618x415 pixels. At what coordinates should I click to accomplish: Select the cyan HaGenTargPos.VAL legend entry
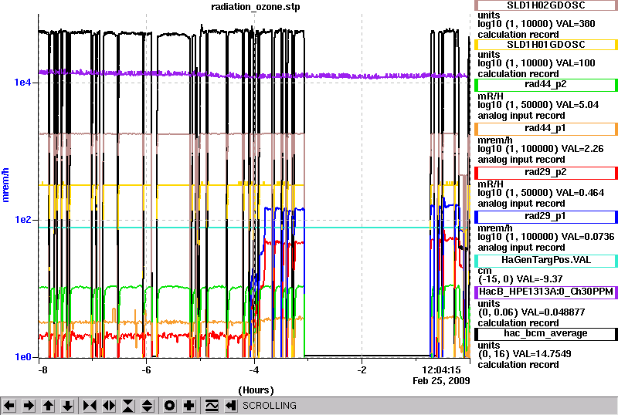[x=546, y=261]
